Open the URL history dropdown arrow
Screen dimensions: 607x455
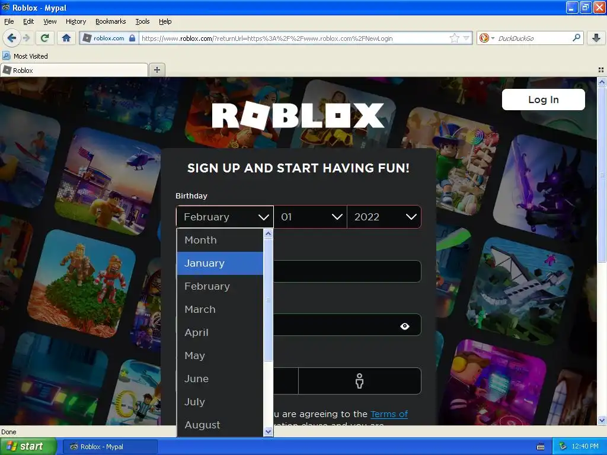coord(466,38)
